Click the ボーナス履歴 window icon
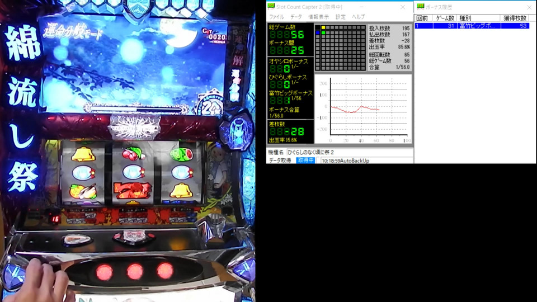Image resolution: width=537 pixels, height=302 pixels. tap(421, 7)
